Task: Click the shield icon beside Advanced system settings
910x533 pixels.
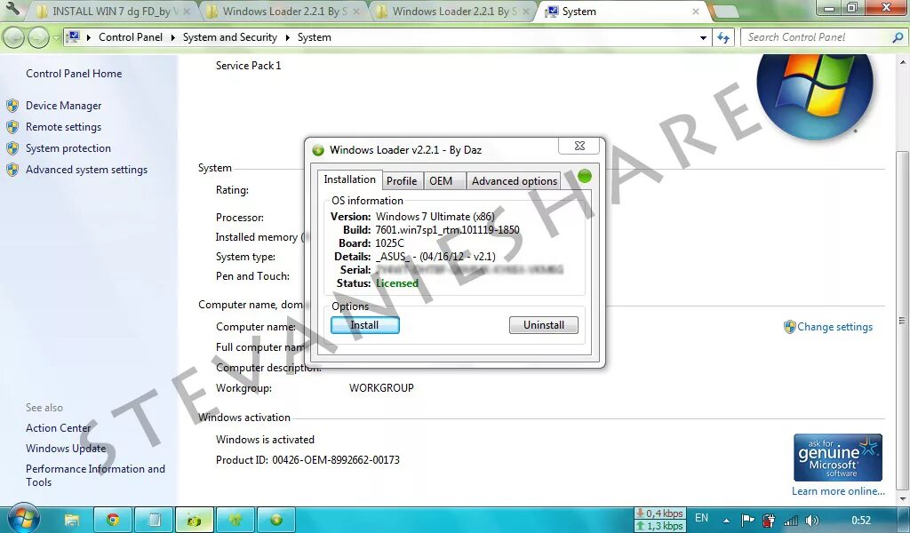Action: point(12,170)
